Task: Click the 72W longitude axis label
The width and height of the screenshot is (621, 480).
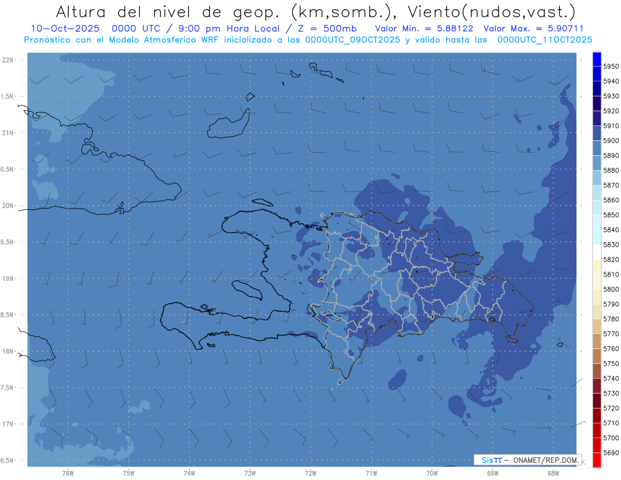Action: tap(310, 473)
